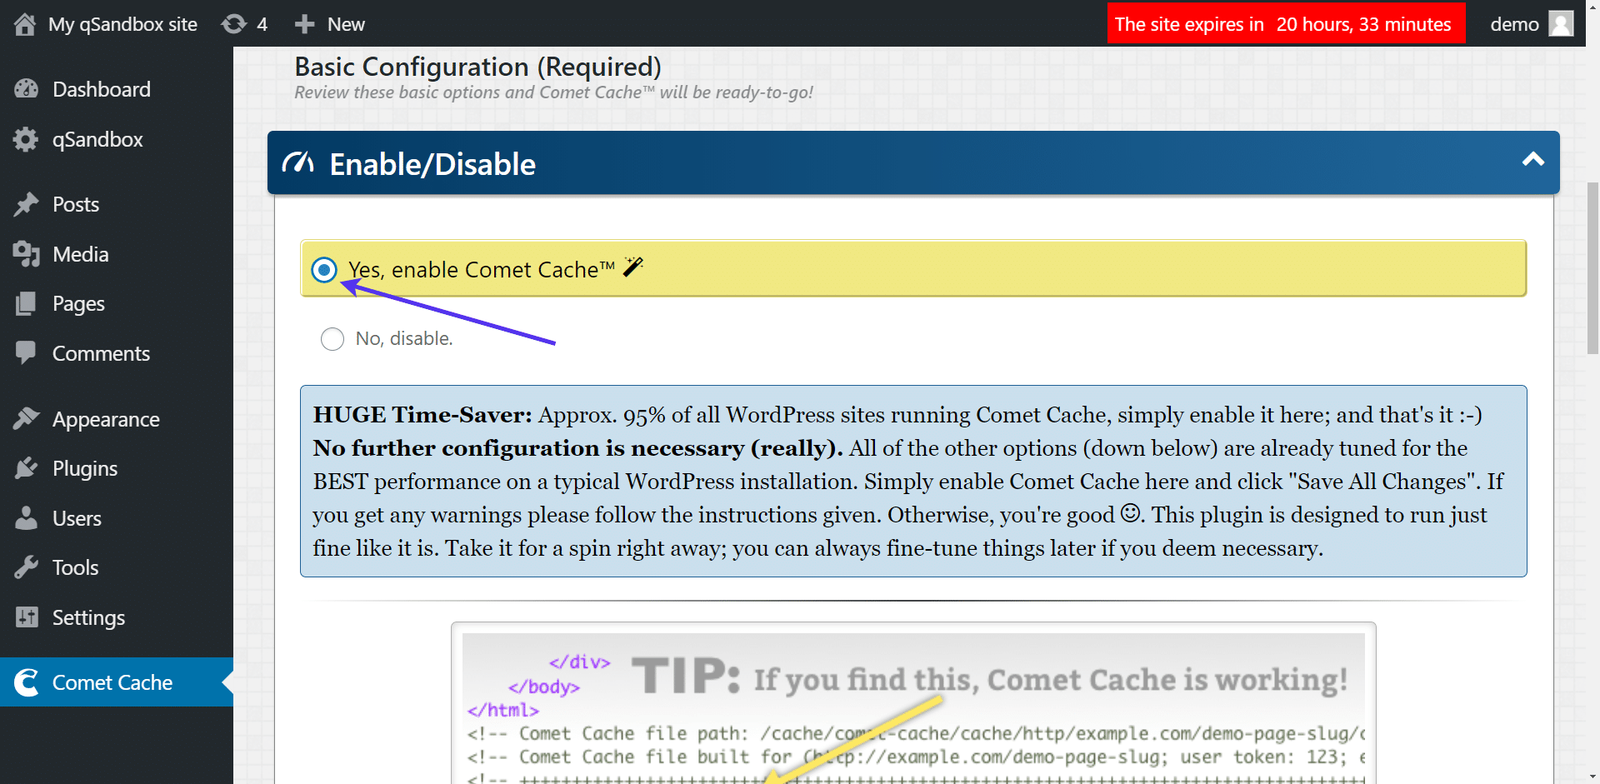Viewport: 1600px width, 784px height.
Task: Click the Plugins plug icon
Action: pyautogui.click(x=26, y=468)
